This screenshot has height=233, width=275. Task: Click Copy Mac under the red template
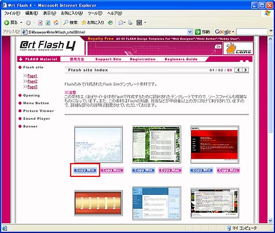228,170
